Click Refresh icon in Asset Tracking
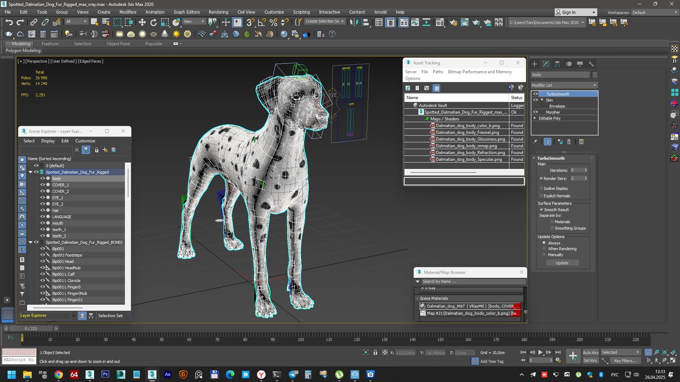Screen dimensions: 680x382 [408, 88]
